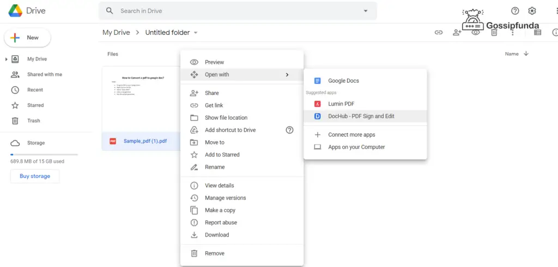Open Untitled folder dropdown arrow
This screenshot has width=558, height=267.
tap(196, 33)
